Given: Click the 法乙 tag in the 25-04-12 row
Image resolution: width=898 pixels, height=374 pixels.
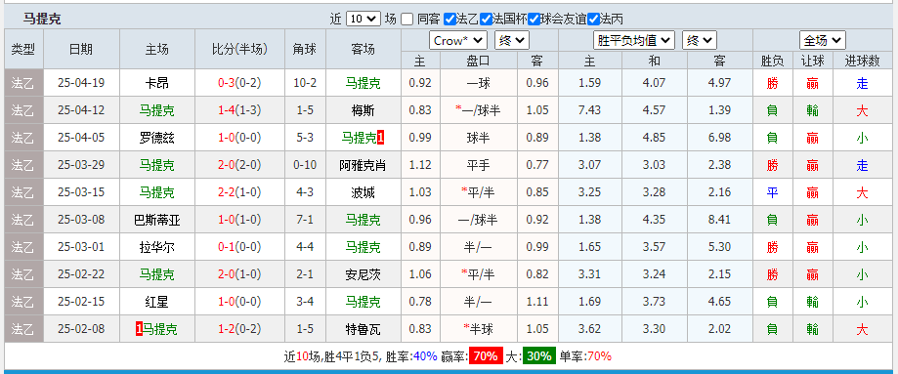Looking at the screenshot, I should [23, 110].
